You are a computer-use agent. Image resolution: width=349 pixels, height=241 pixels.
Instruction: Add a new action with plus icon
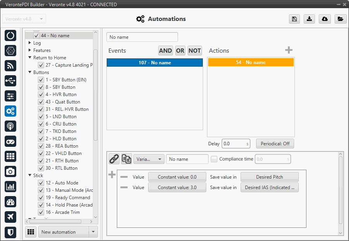tap(289, 50)
